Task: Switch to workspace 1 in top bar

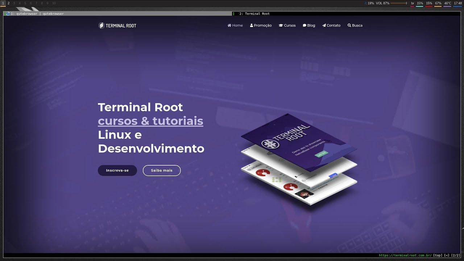Action: point(3,3)
